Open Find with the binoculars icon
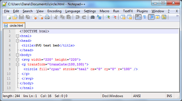Viewport: 182px width, 101px height. coord(92,17)
